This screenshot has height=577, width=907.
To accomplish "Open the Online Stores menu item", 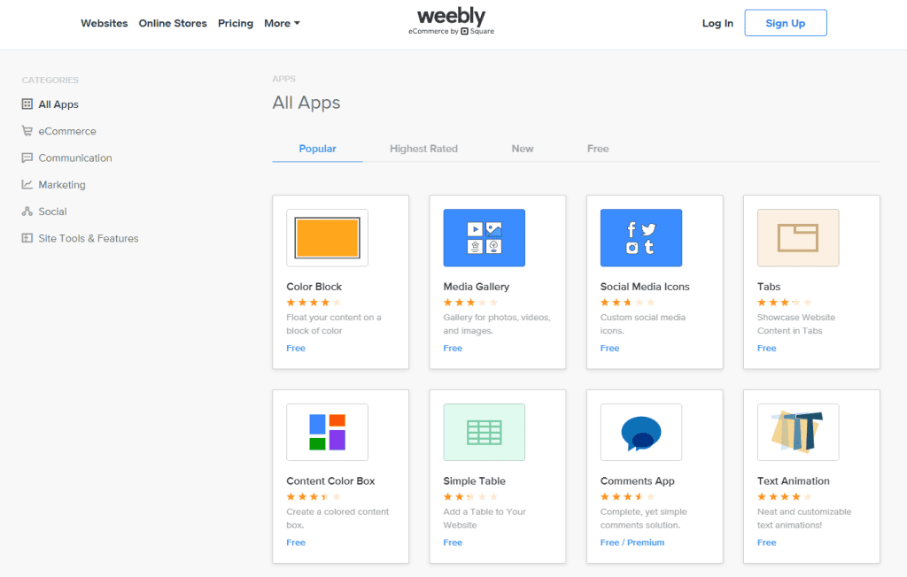I will [173, 23].
